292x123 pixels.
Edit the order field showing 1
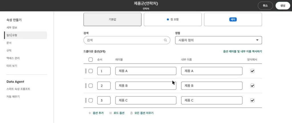pyautogui.click(x=104, y=71)
